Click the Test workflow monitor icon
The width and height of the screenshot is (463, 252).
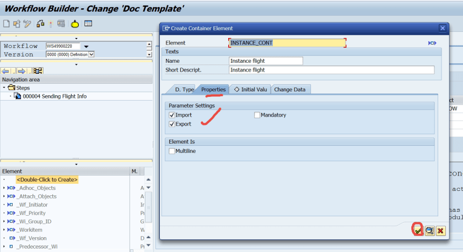pos(61,24)
